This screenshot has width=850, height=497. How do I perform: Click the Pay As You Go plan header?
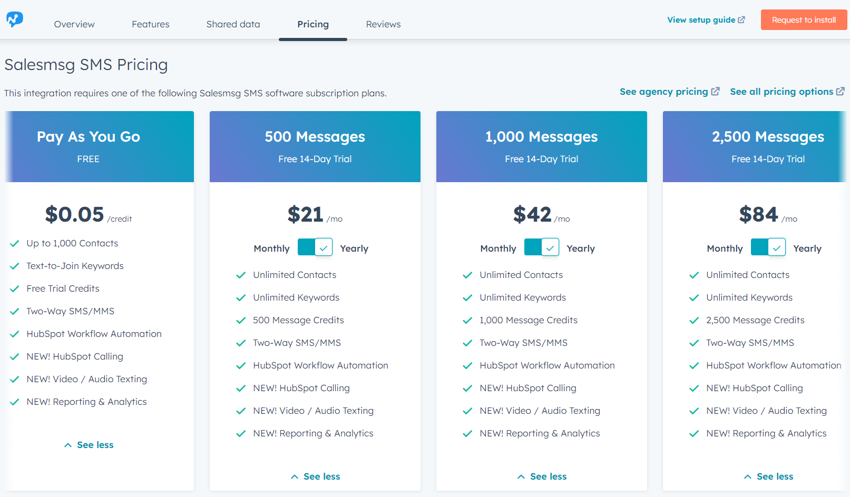(x=100, y=146)
